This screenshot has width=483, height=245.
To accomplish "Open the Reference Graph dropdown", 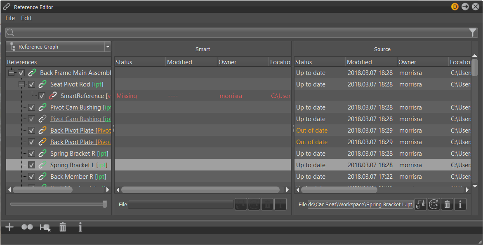I will click(107, 47).
